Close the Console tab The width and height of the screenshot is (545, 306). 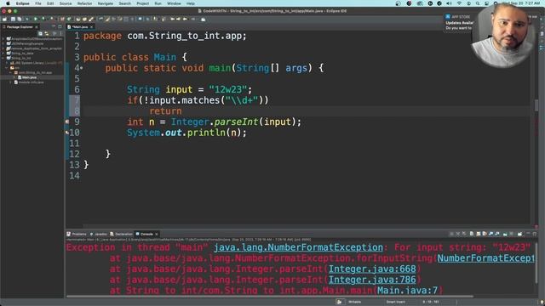click(157, 235)
